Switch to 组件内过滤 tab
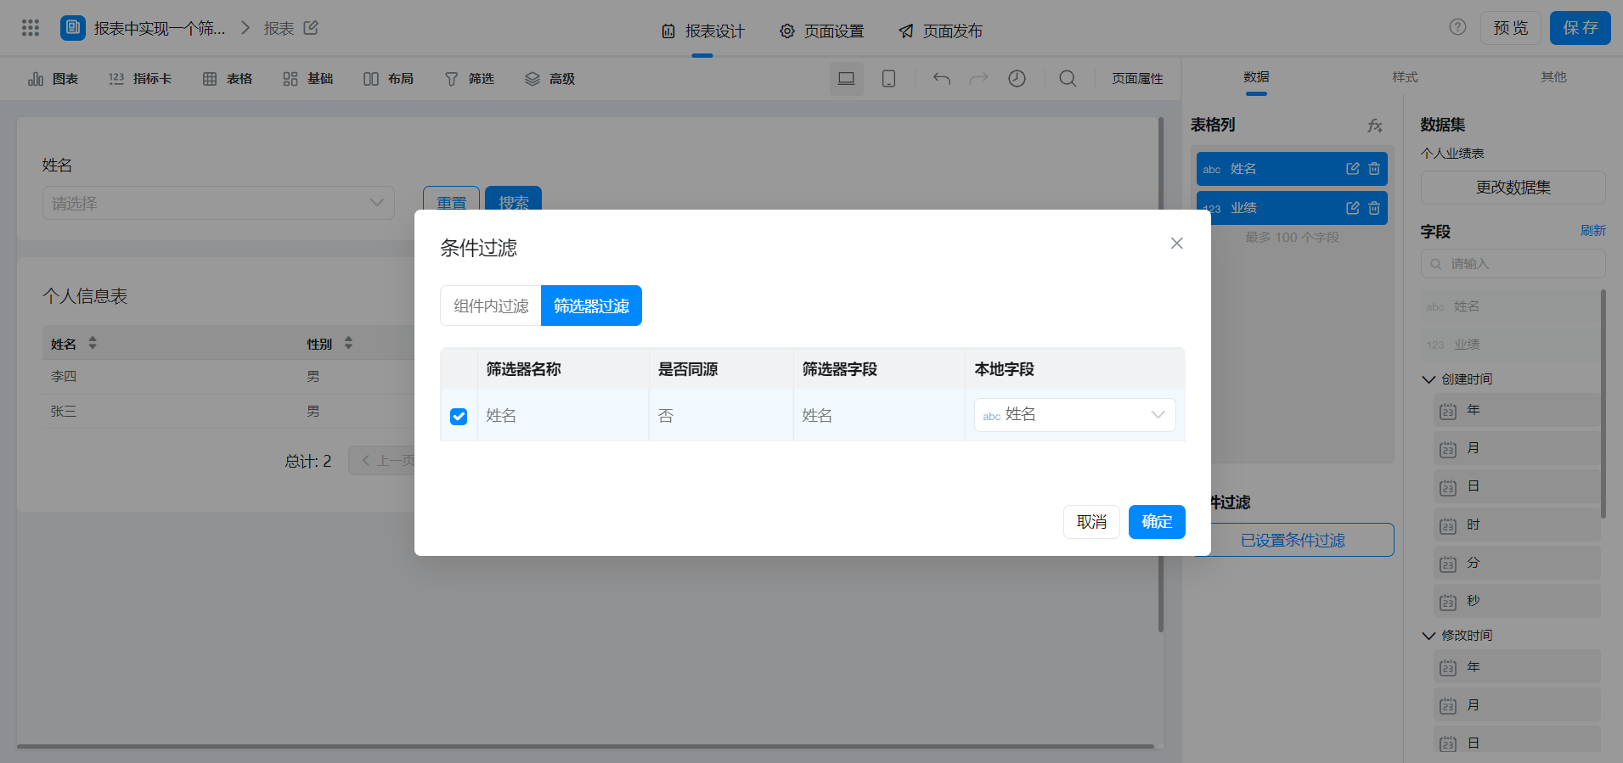 (x=491, y=306)
